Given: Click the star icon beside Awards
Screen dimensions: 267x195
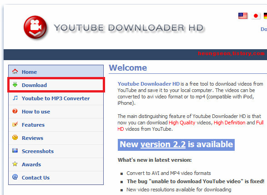Looking at the screenshot, I should tap(15, 164).
